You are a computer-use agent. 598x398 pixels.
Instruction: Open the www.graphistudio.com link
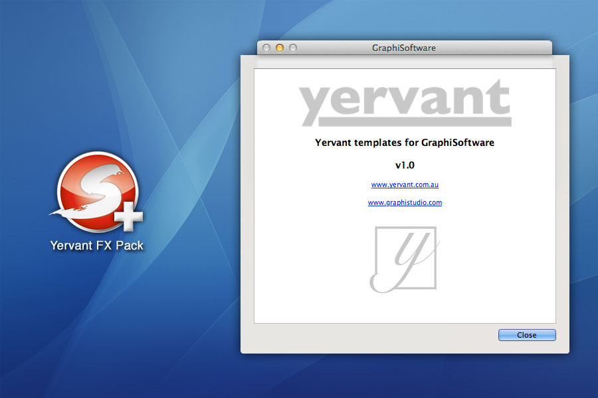[405, 202]
